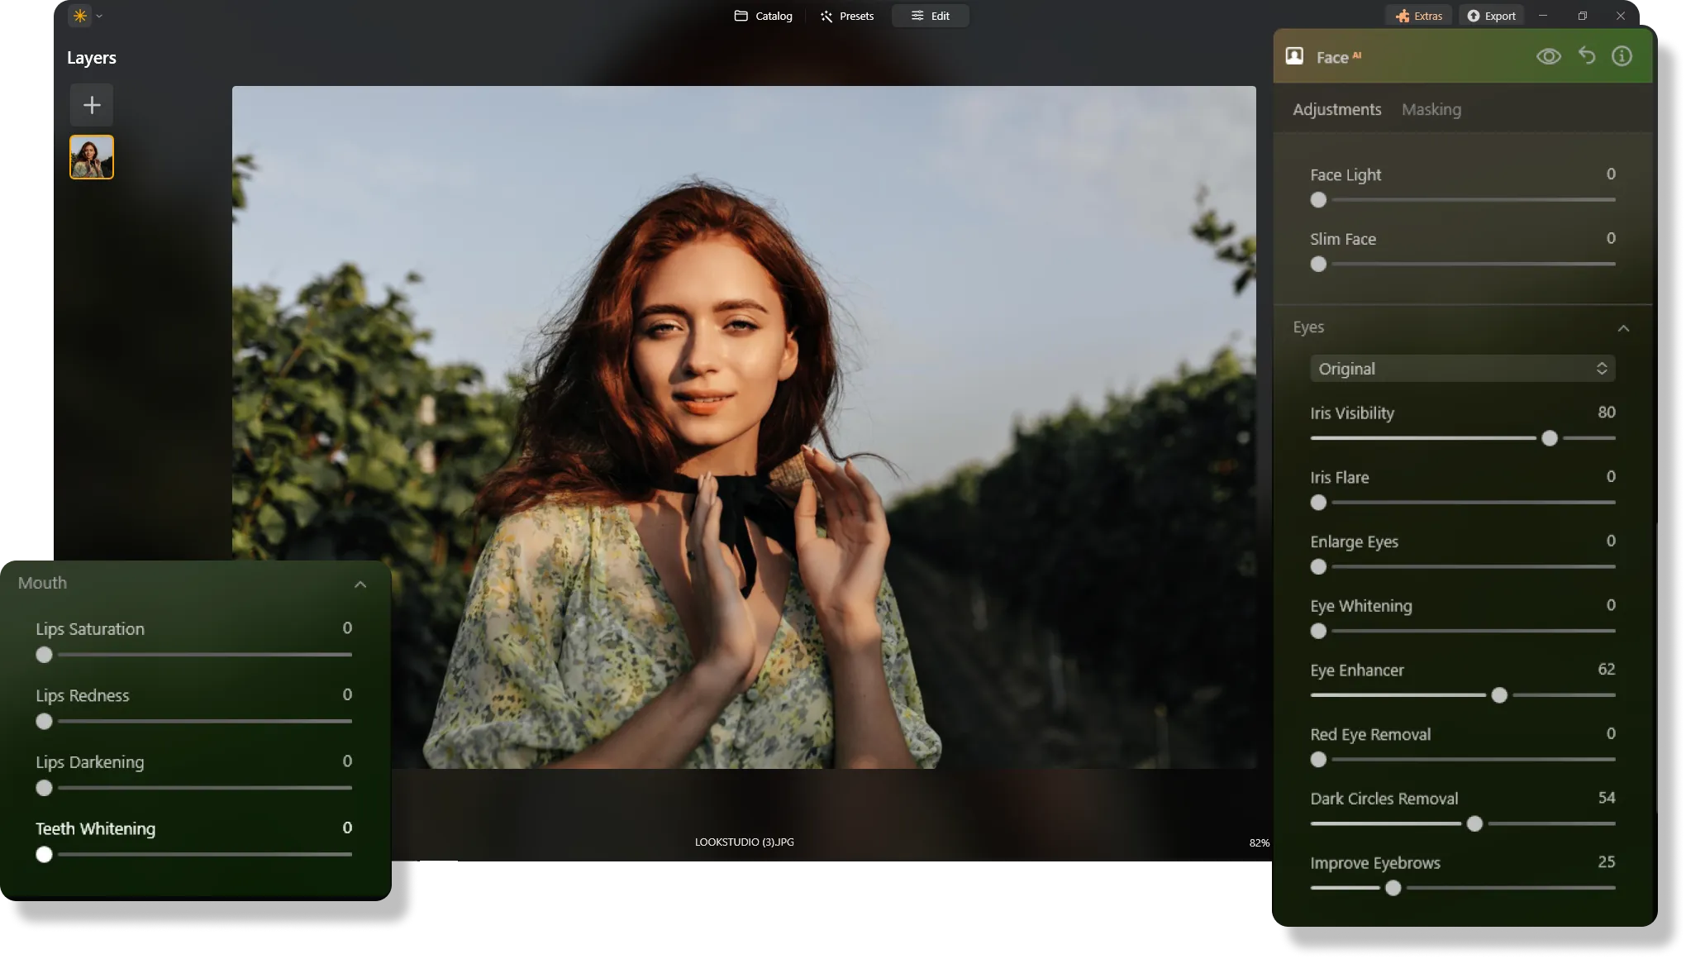Switch to Presets tab
This screenshot has height=959, width=1686.
click(x=846, y=16)
